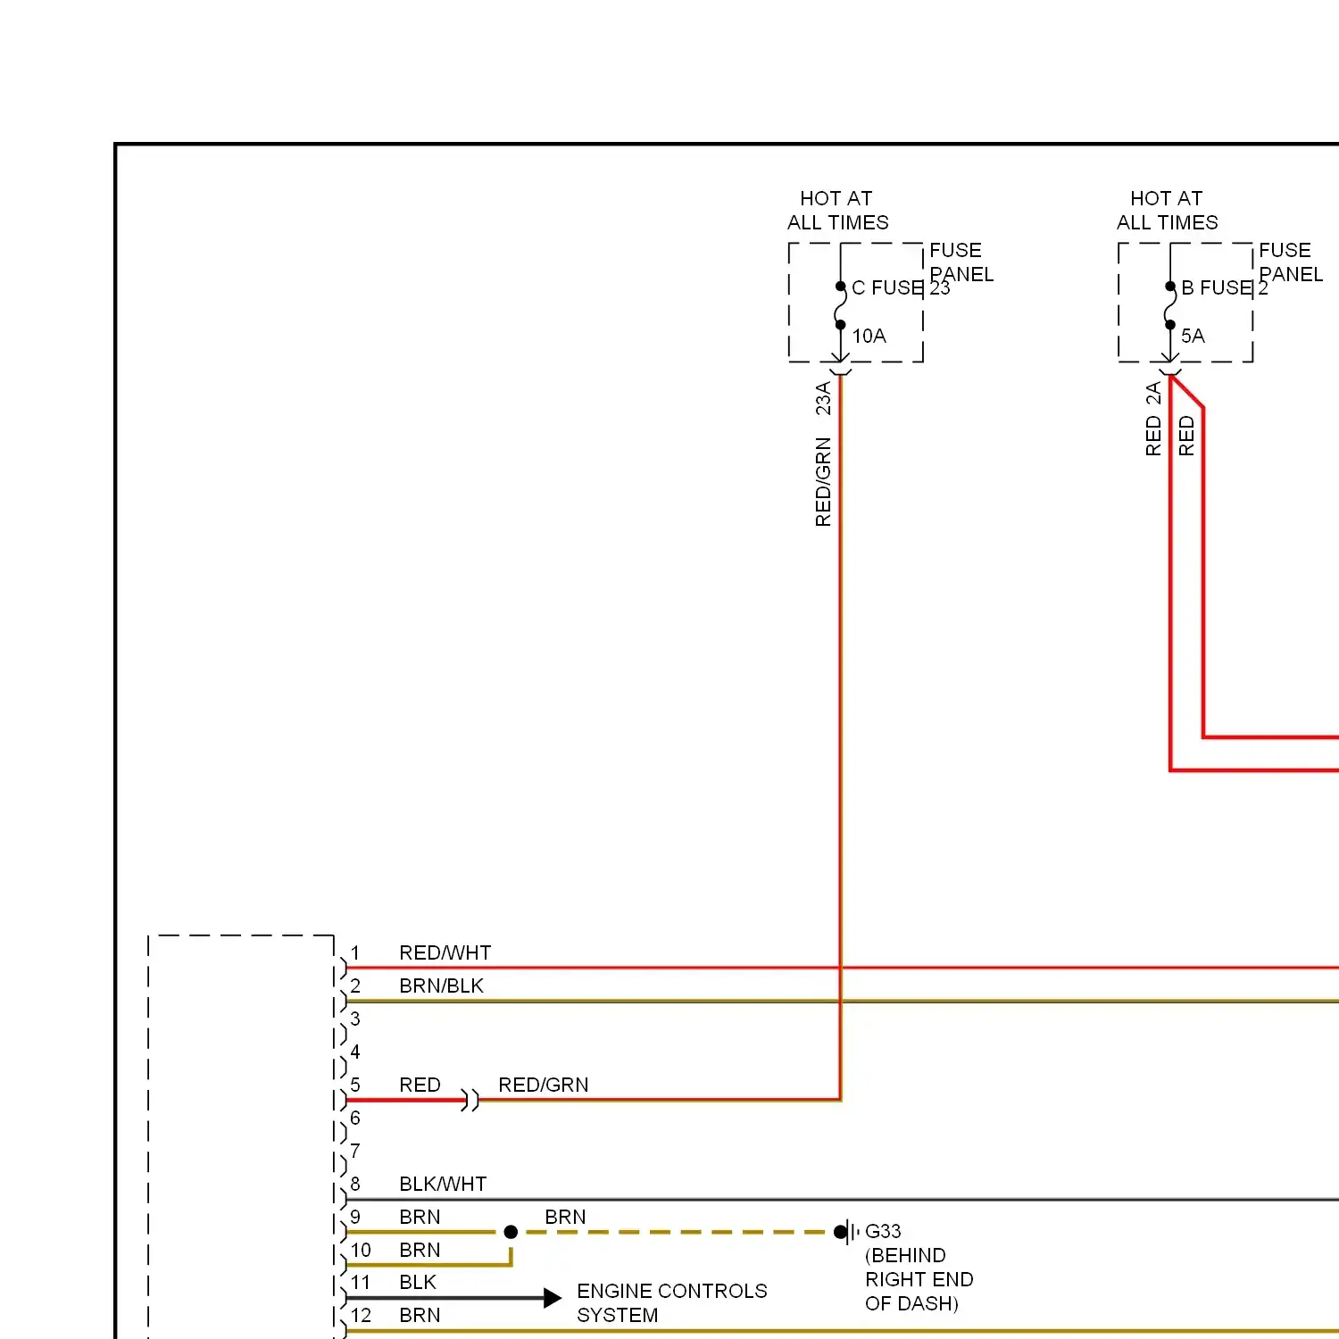Click the G33 ground label
Image resolution: width=1339 pixels, height=1339 pixels.
pyautogui.click(x=883, y=1231)
